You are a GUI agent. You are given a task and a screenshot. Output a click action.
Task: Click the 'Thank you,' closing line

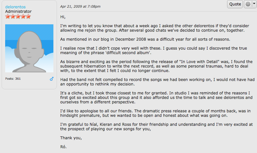tap(71, 138)
